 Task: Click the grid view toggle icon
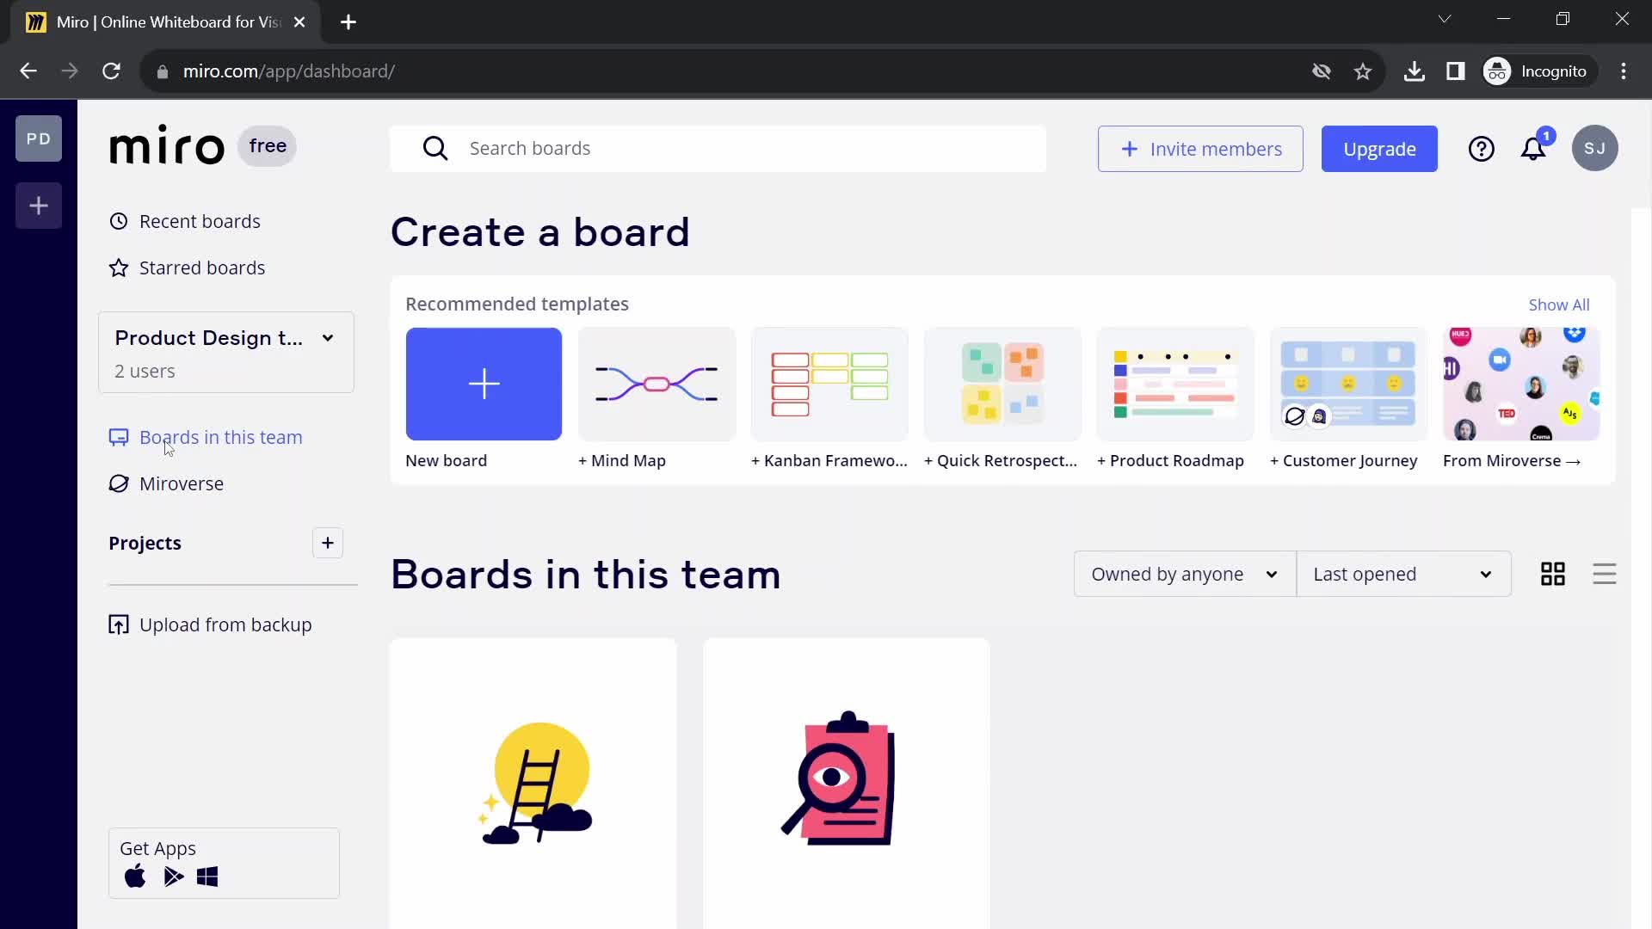(x=1552, y=573)
